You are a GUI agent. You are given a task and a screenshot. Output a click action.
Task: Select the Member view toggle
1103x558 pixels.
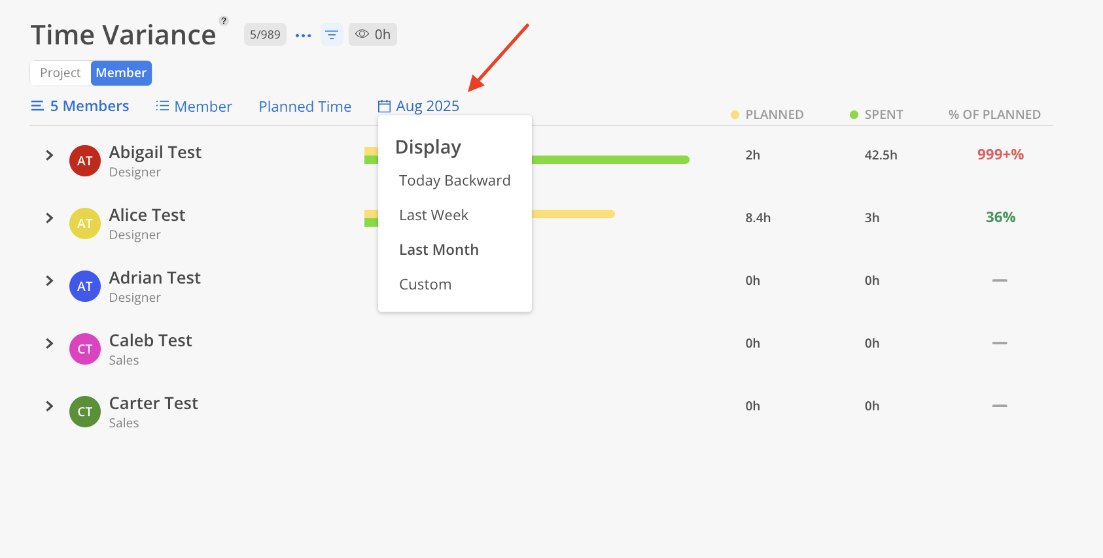click(x=121, y=73)
